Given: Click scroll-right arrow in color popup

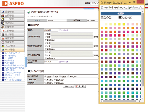Looking at the screenshot, I should point(140,101).
